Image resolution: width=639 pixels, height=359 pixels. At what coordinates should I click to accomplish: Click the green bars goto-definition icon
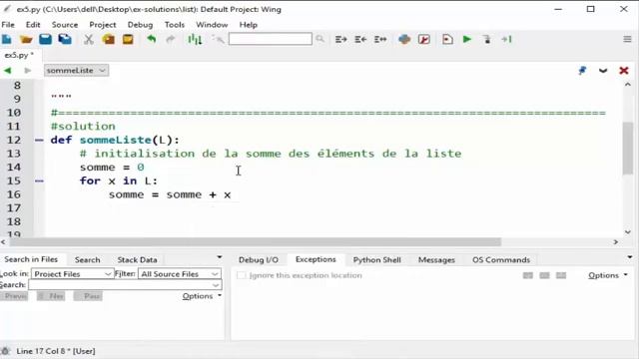[x=195, y=39]
